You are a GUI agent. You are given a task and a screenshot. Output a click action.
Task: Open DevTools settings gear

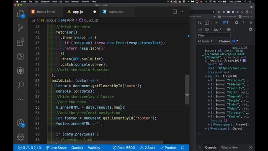[237, 23]
